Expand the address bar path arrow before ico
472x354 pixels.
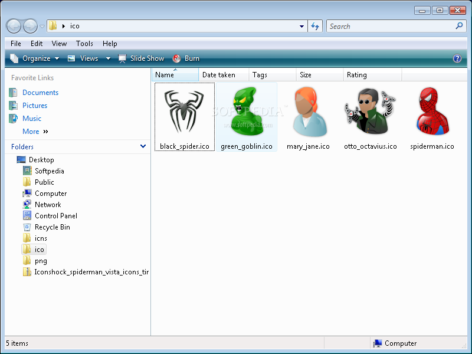64,26
